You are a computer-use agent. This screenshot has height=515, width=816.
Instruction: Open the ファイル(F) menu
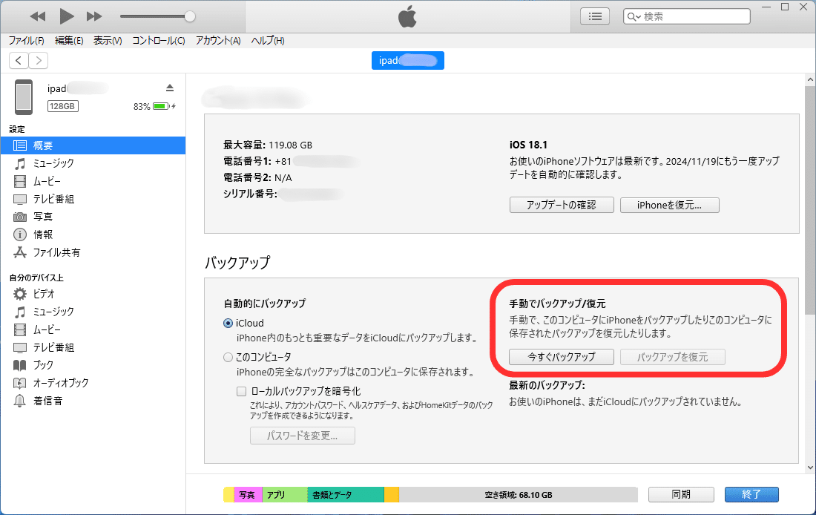pos(26,41)
